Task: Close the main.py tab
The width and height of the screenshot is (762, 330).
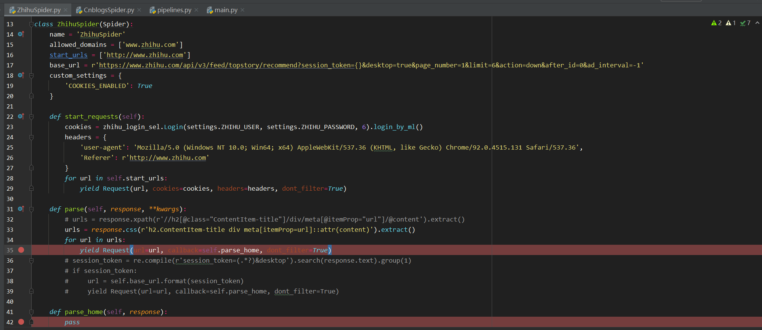Action: pyautogui.click(x=242, y=10)
